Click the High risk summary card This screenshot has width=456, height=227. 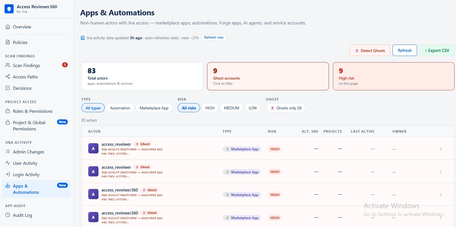pos(394,76)
